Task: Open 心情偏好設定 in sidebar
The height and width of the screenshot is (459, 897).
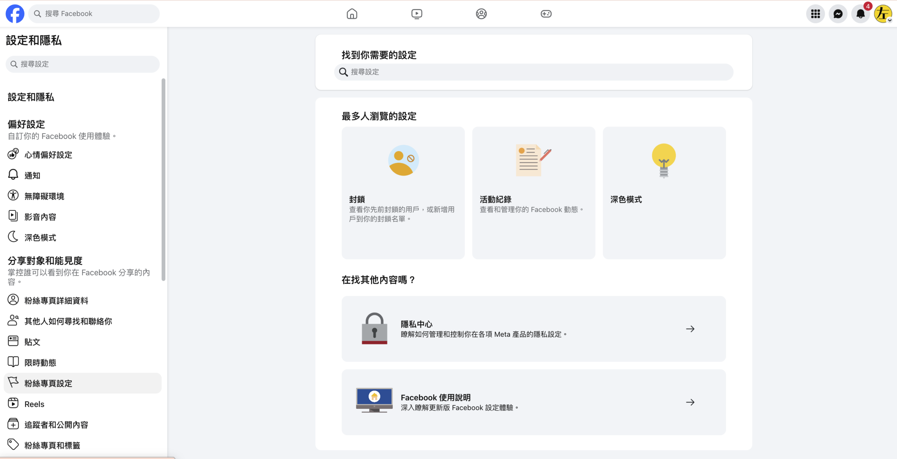Action: (x=83, y=155)
